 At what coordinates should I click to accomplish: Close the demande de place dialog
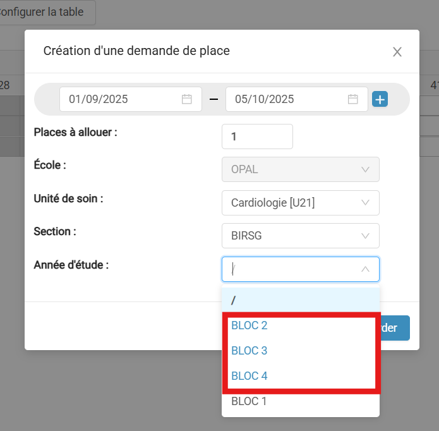(397, 52)
